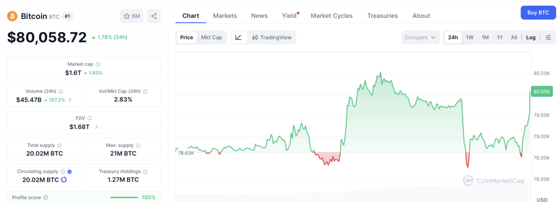Click the $1.6T market cap value
Image resolution: width=559 pixels, height=204 pixels.
pyautogui.click(x=73, y=72)
